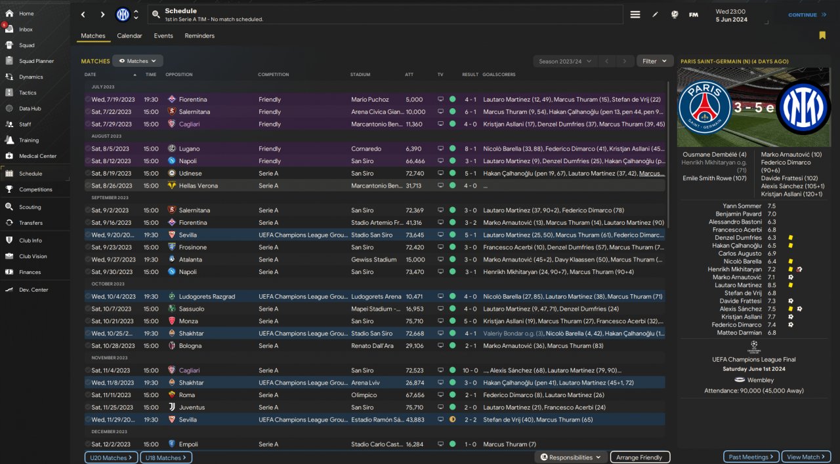Select the row circle for Hellas Verona match
The height and width of the screenshot is (464, 840).
88,185
